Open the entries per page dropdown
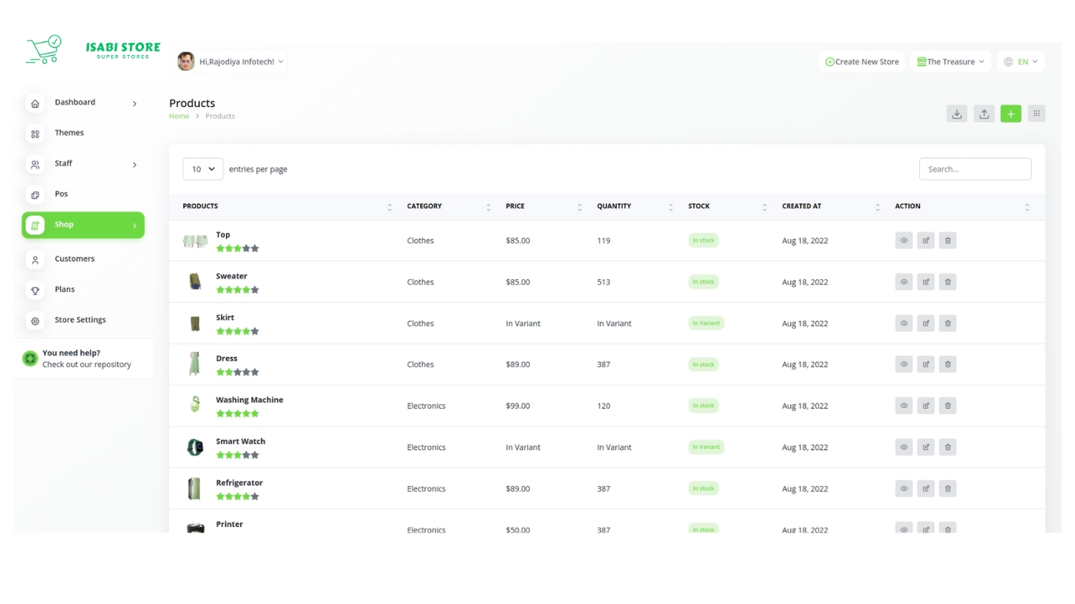This screenshot has width=1075, height=604. click(x=203, y=169)
